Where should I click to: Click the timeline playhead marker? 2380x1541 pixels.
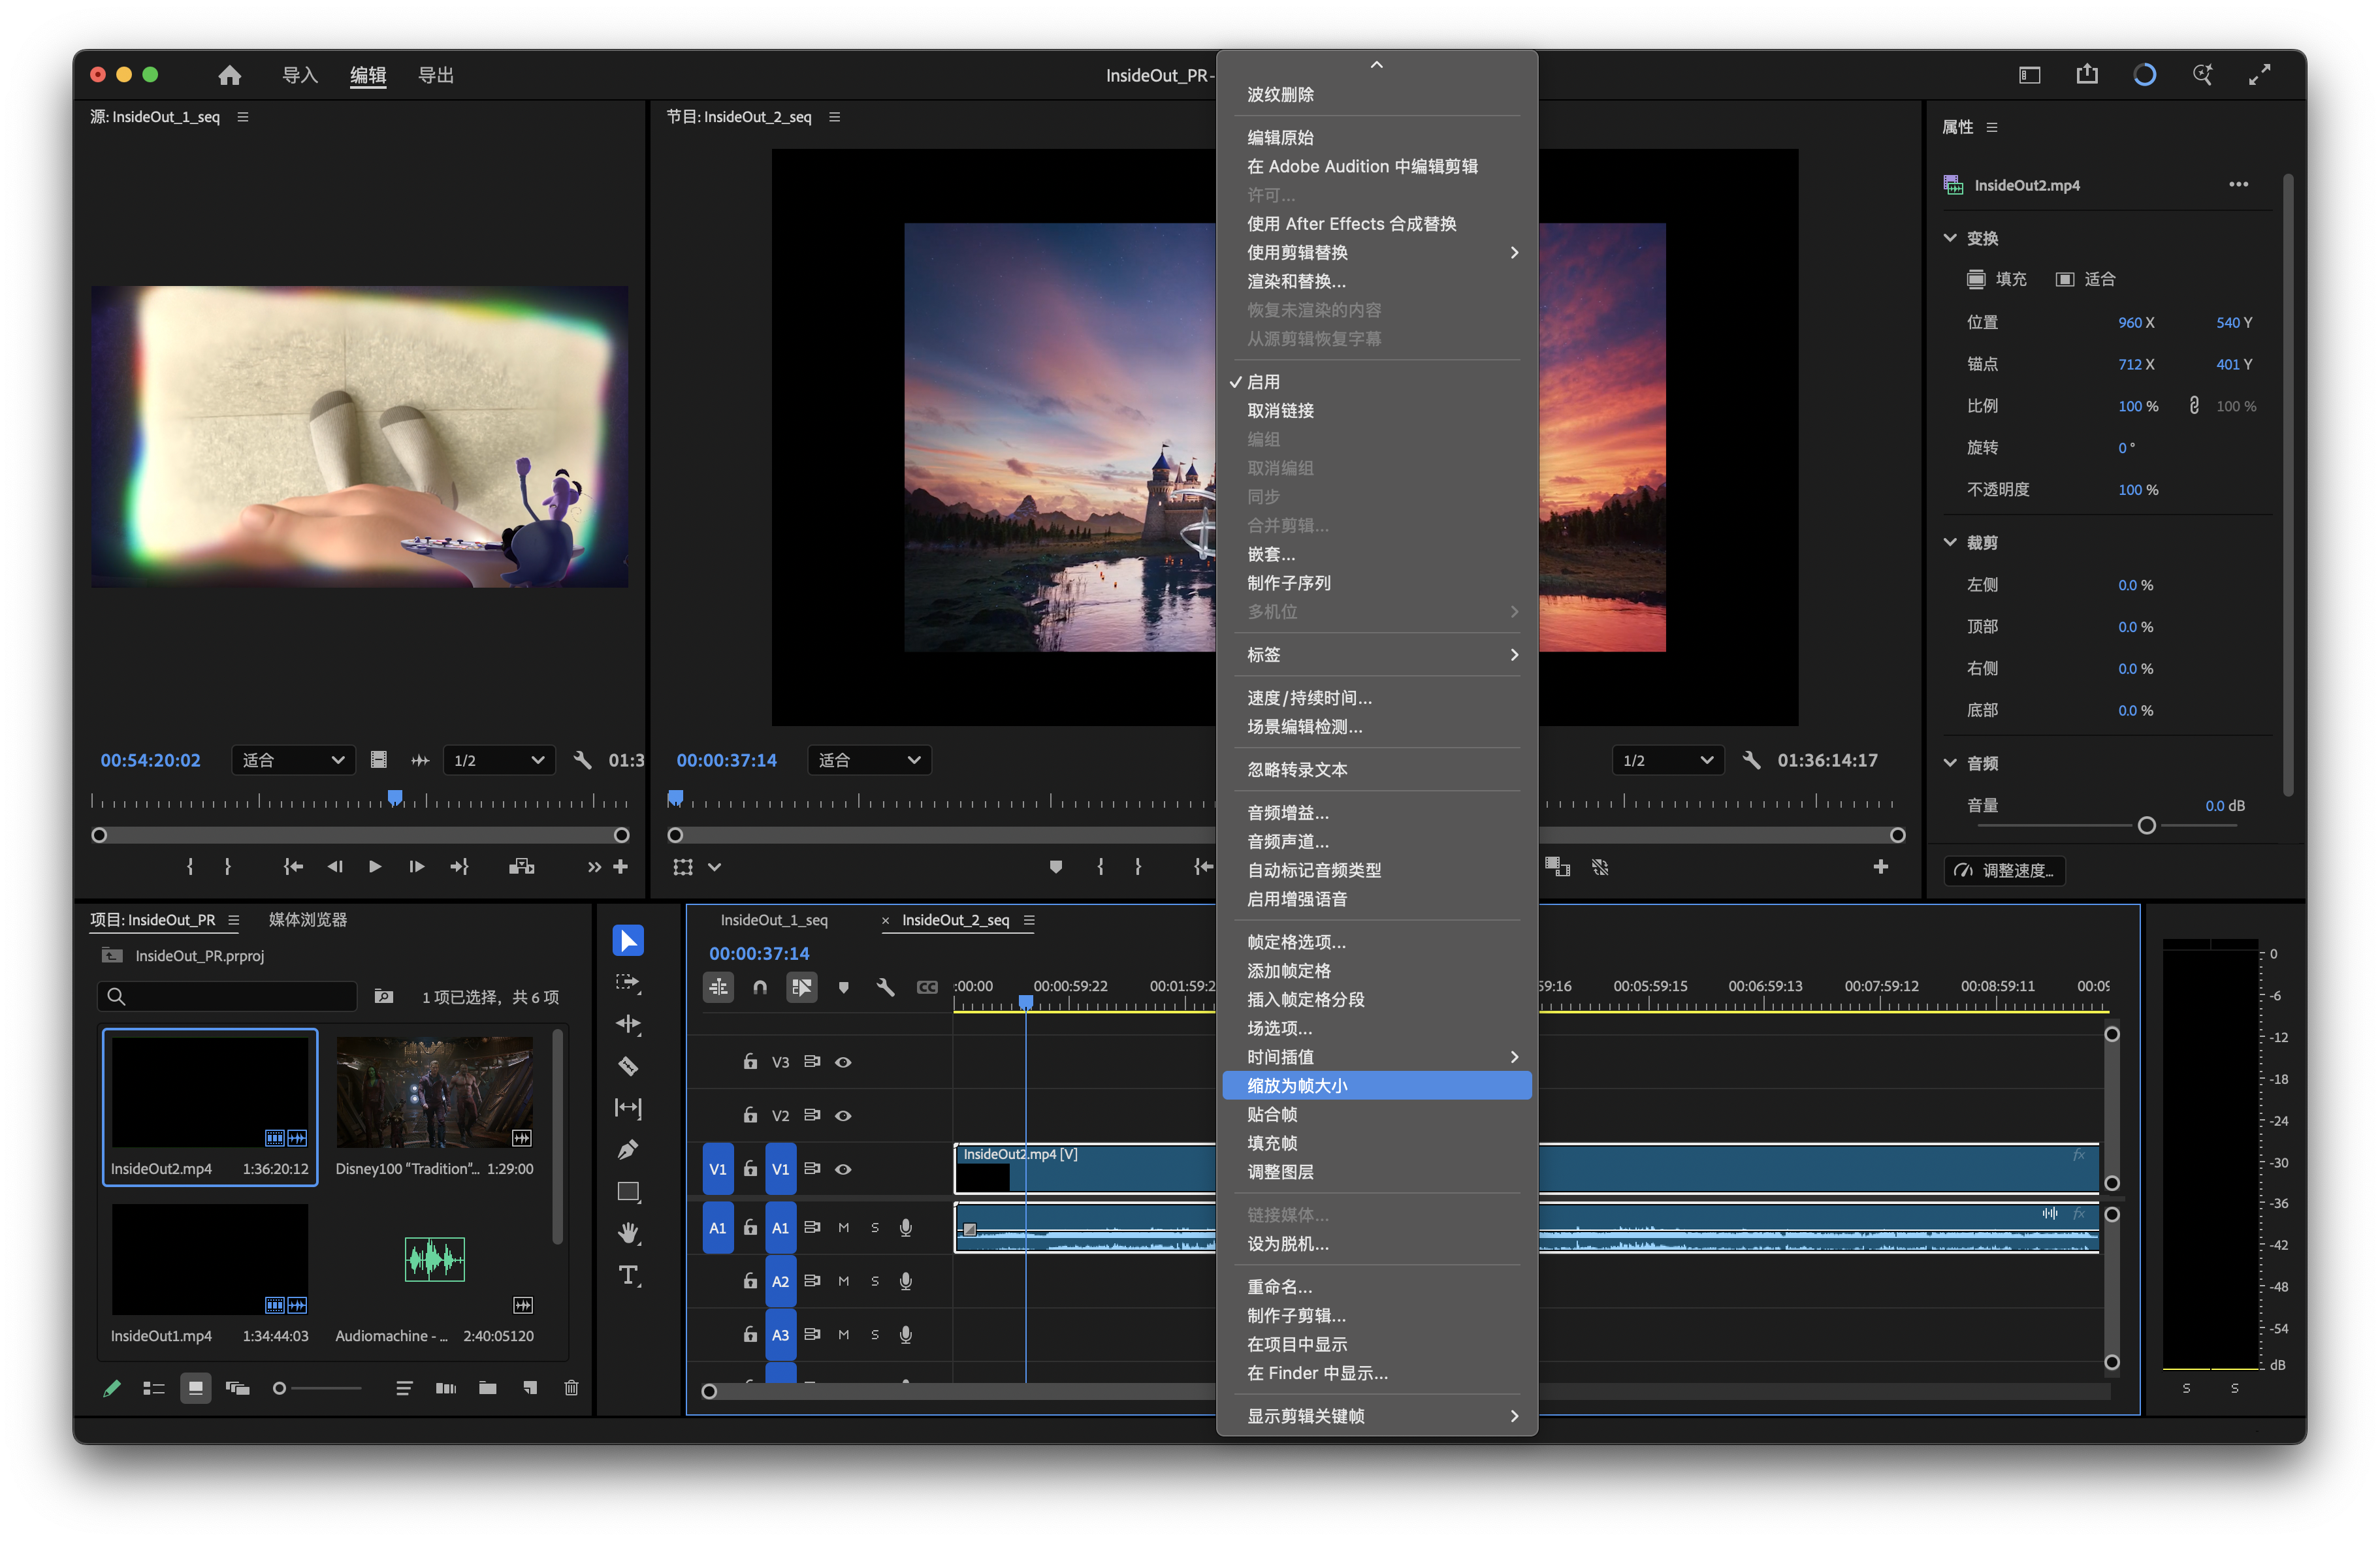click(1026, 1001)
